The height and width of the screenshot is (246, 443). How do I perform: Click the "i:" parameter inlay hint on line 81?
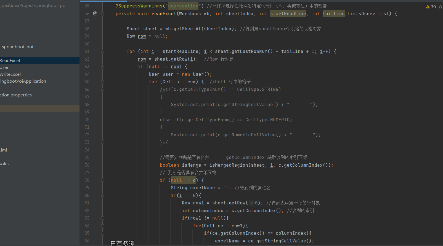251,203
